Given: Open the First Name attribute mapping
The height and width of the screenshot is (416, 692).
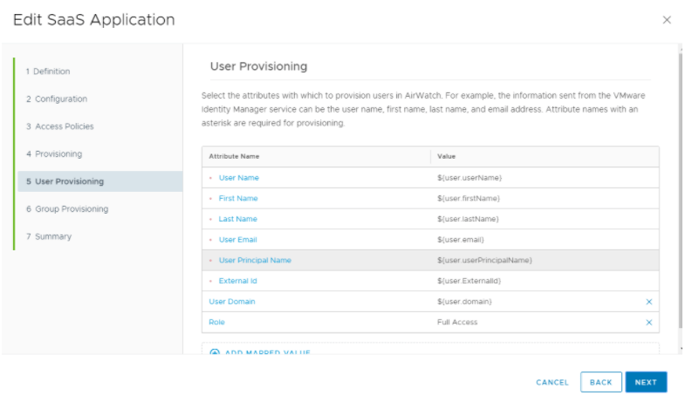Looking at the screenshot, I should [x=237, y=199].
